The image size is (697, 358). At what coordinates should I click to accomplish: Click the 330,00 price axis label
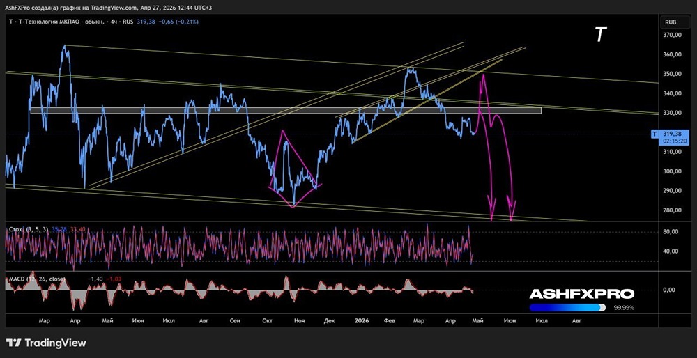[x=672, y=113]
